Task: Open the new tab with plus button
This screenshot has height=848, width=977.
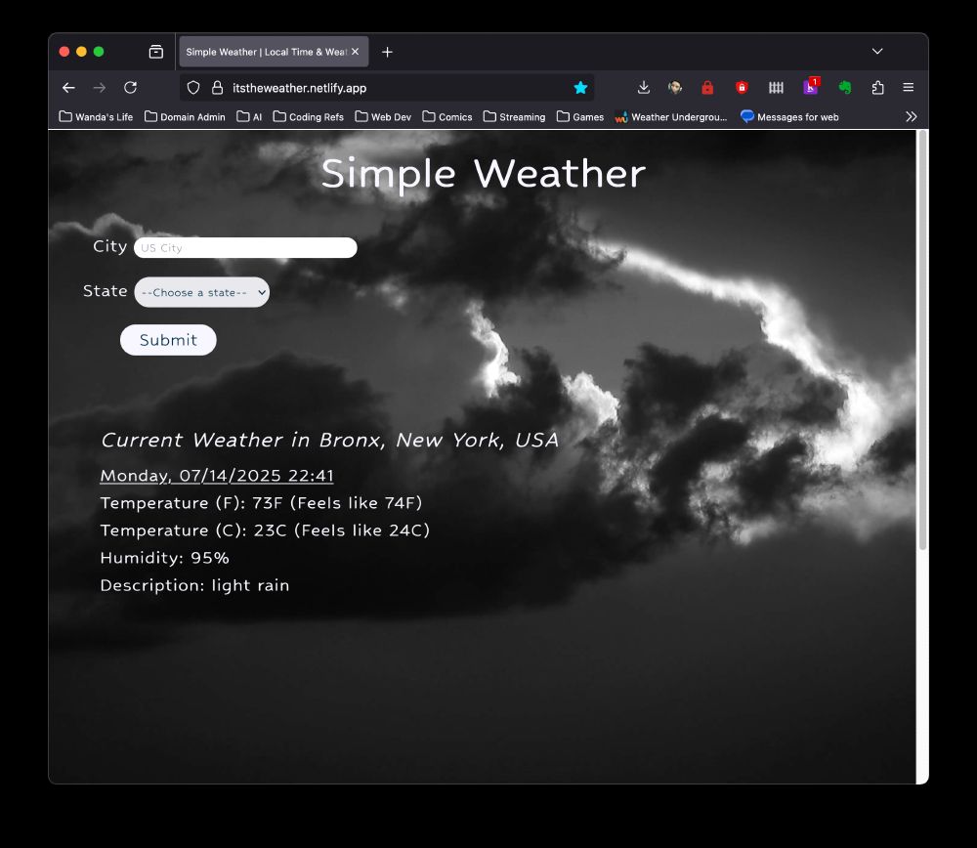Action: 387,52
